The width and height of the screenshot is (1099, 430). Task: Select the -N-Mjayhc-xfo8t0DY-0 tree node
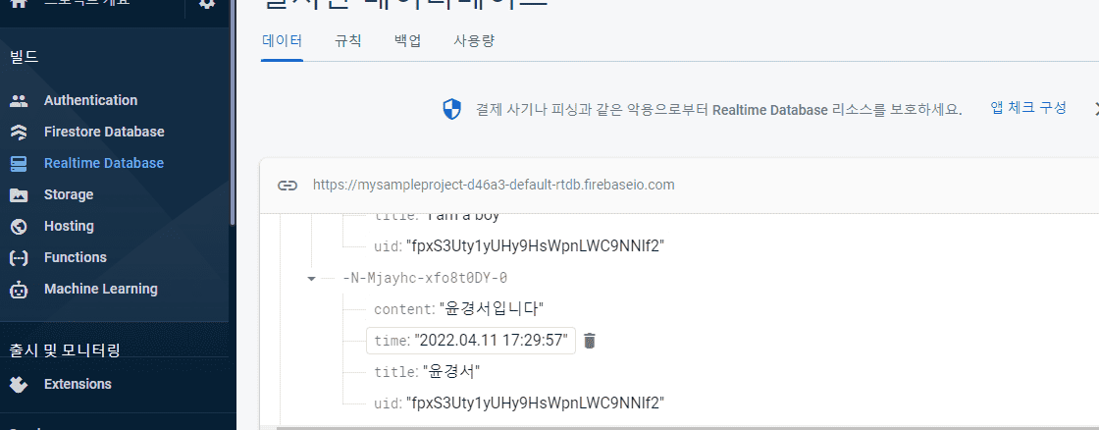(425, 279)
